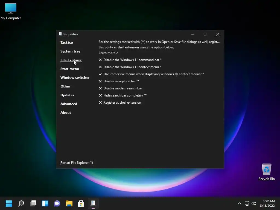280x210 pixels.
Task: Open the Windows Start button
Action: 9,203
